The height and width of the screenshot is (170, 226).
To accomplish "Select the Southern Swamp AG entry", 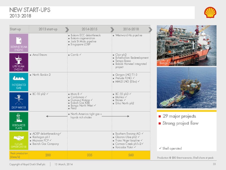I will point(128,134).
